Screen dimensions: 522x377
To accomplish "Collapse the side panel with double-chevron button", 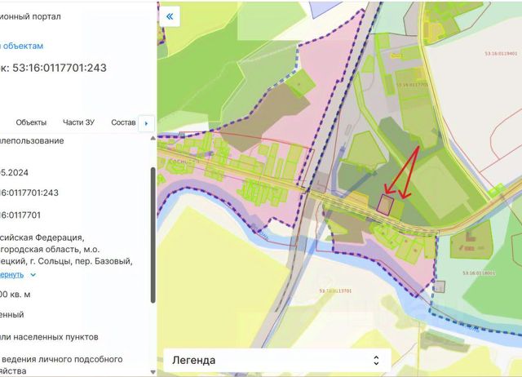I will 170,16.
